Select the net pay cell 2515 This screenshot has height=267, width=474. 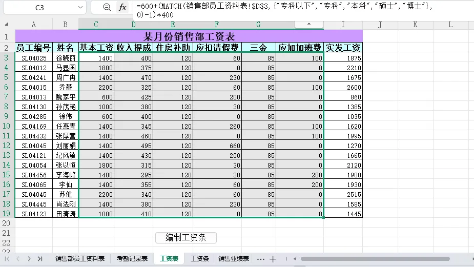(343, 194)
